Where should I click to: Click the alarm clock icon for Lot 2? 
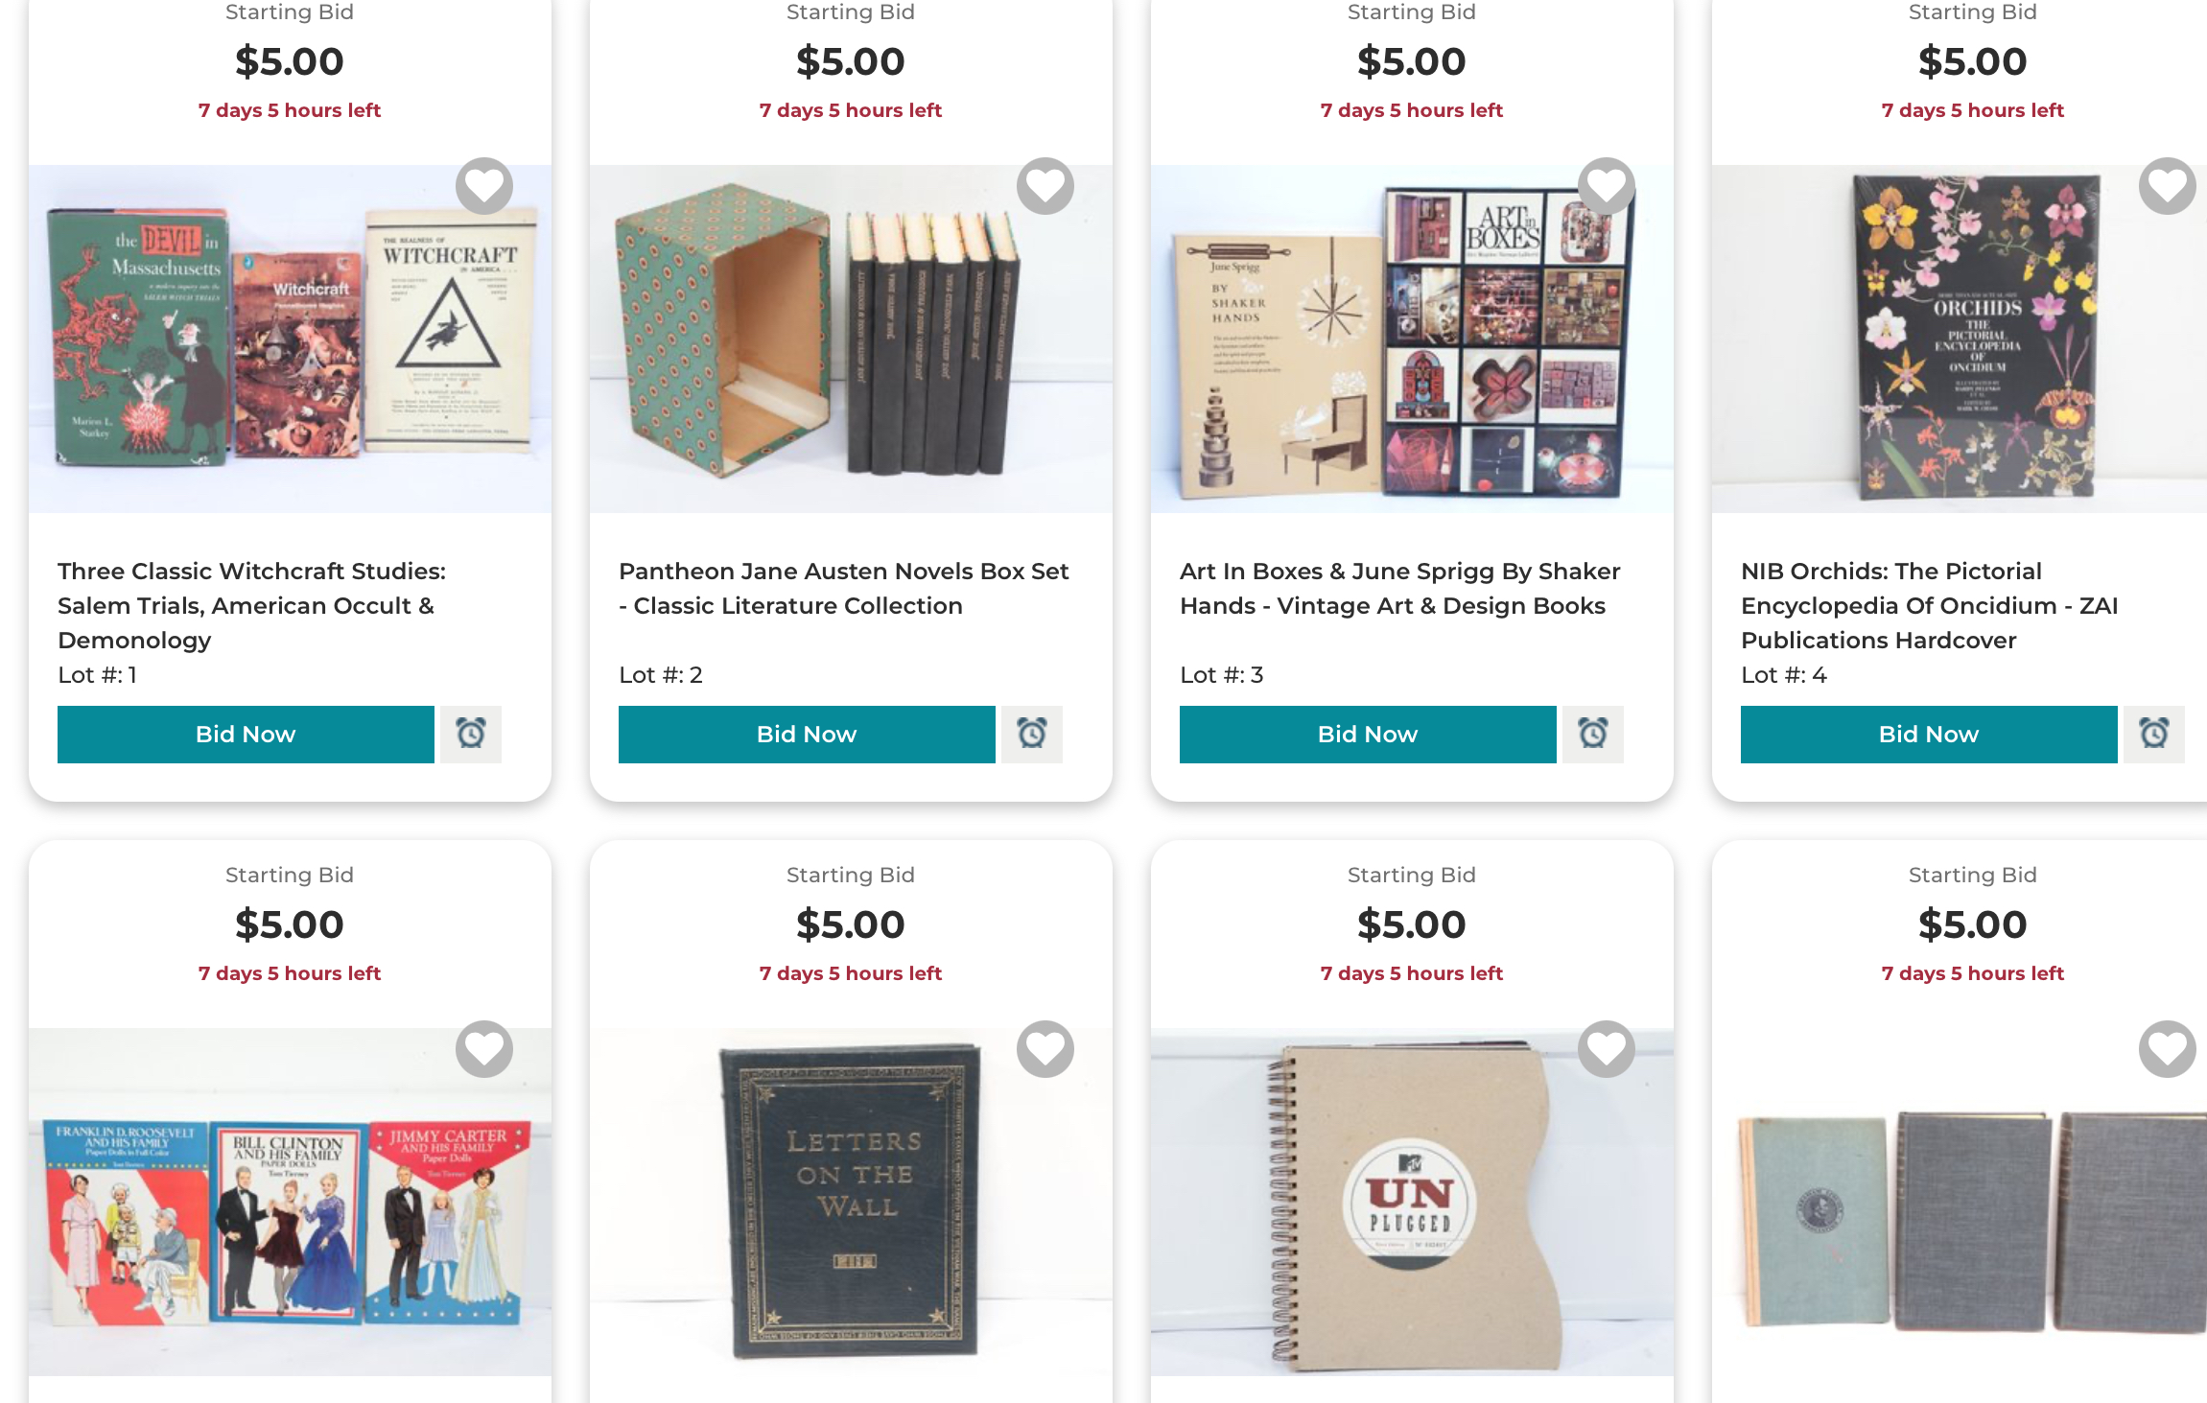click(1031, 735)
